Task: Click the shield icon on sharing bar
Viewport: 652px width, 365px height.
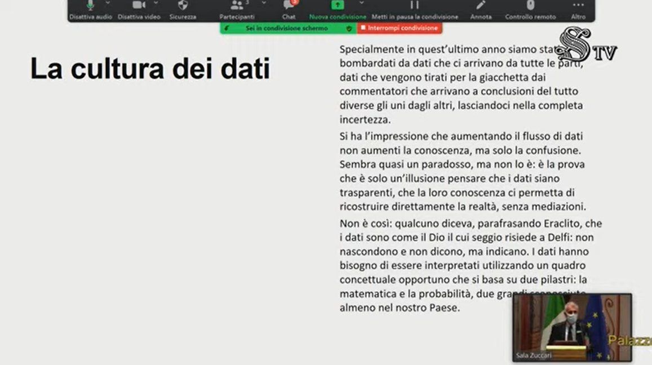Action: 349,28
